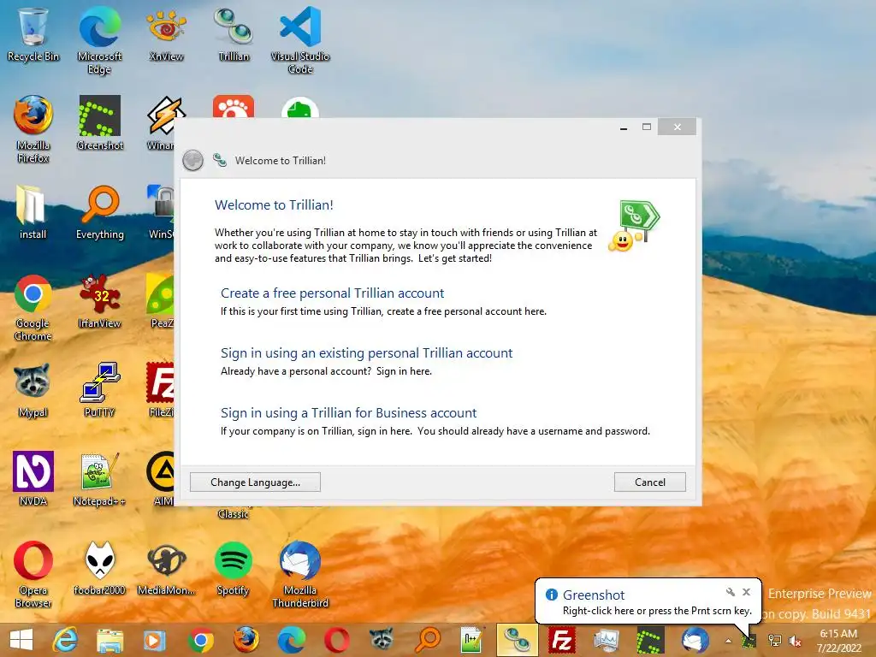This screenshot has height=657, width=876.
Task: Open Greenshot desktop shortcut
Action: 99,123
